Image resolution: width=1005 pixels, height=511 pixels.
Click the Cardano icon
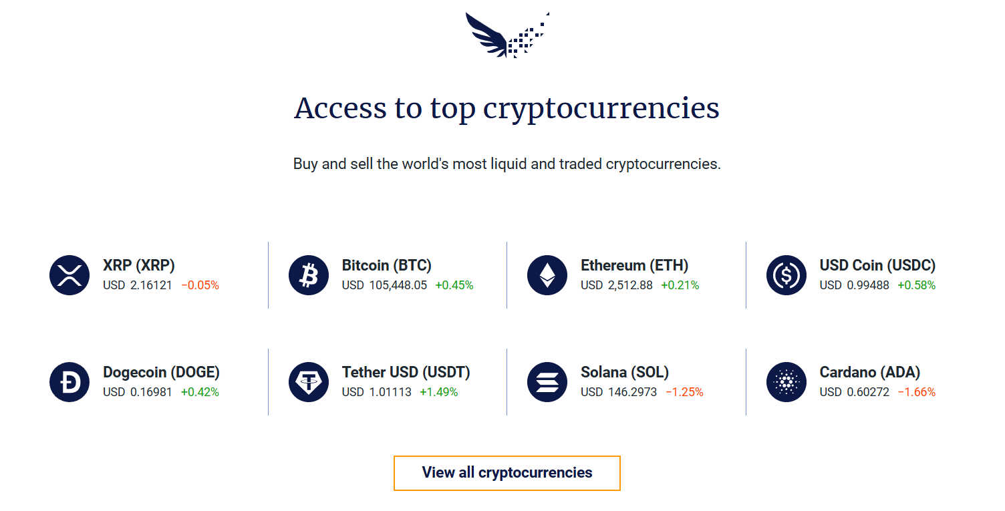pyautogui.click(x=786, y=382)
